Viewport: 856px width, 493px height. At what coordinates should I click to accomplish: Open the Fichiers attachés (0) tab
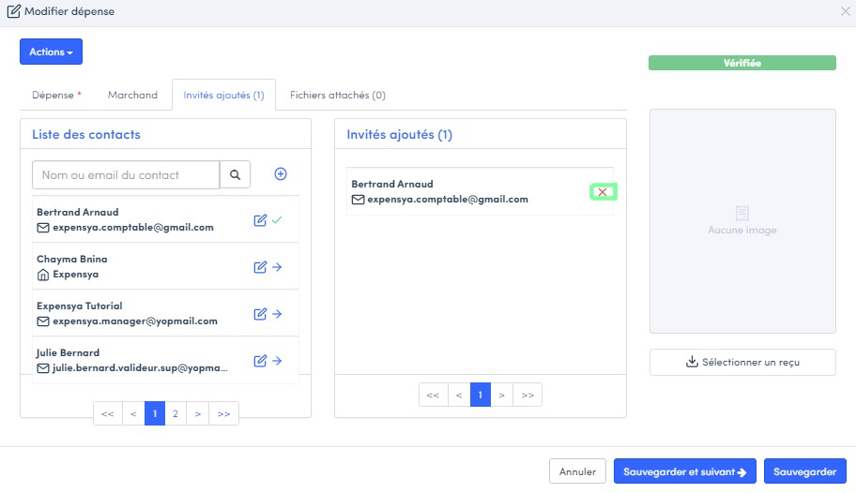tap(337, 95)
